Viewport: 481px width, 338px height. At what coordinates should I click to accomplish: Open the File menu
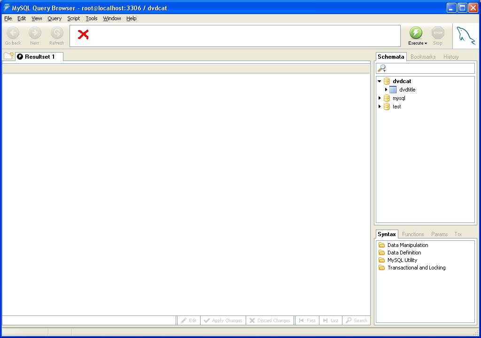(8, 18)
